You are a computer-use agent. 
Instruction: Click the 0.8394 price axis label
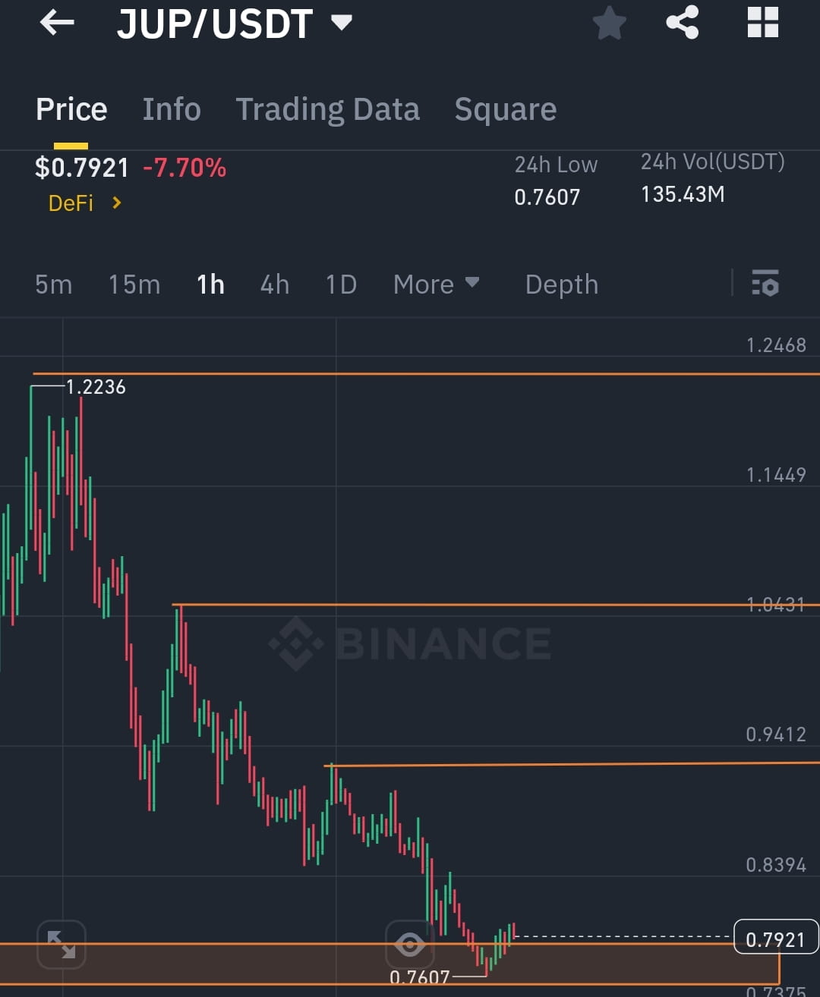[x=776, y=865]
